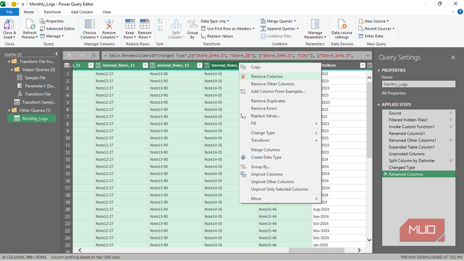The height and width of the screenshot is (261, 464).
Task: Open the Advanced Editor
Action: (x=58, y=28)
